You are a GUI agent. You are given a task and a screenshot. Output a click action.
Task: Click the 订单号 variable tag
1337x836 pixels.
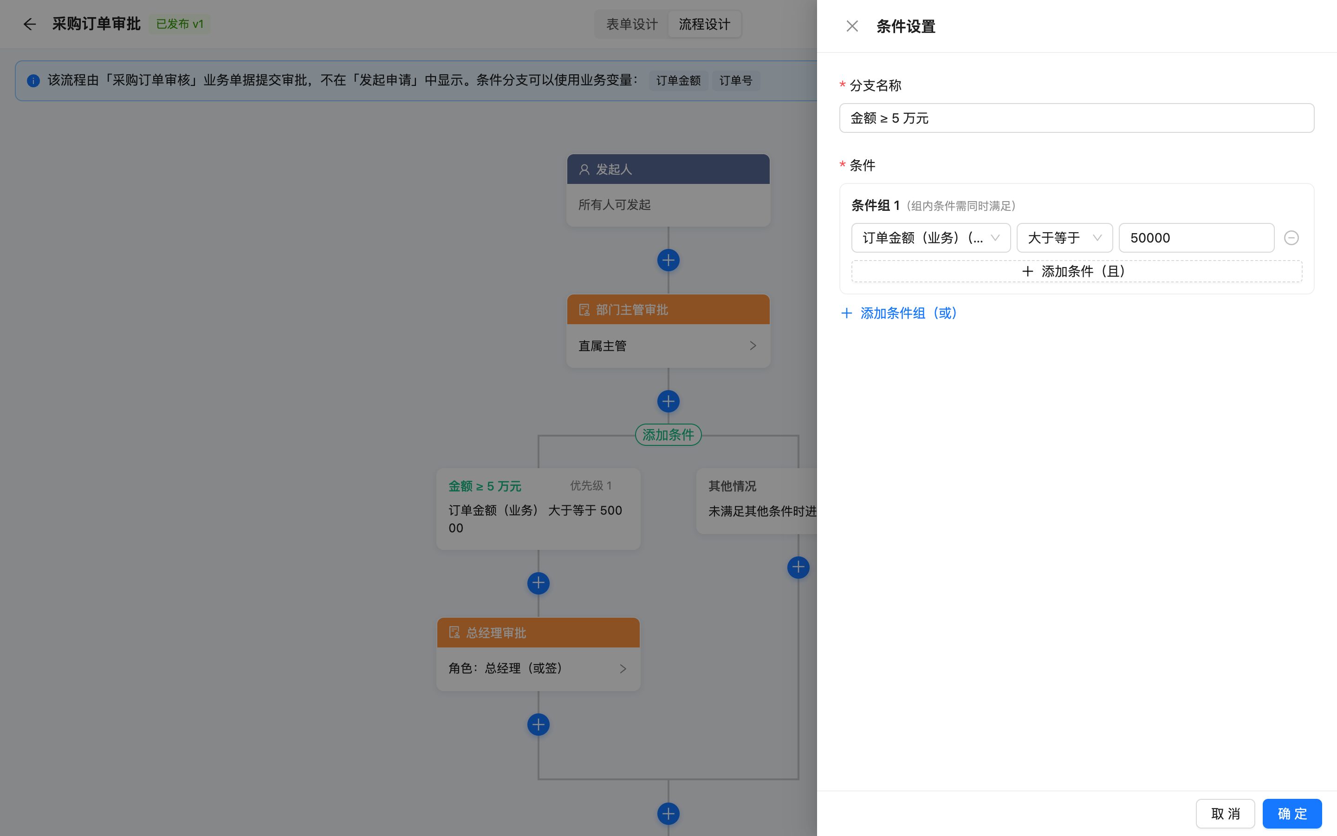coord(735,81)
